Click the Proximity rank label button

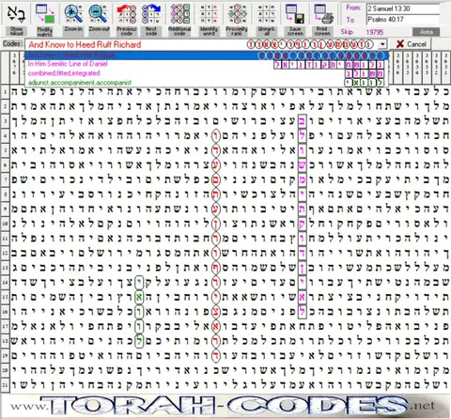coord(237,31)
